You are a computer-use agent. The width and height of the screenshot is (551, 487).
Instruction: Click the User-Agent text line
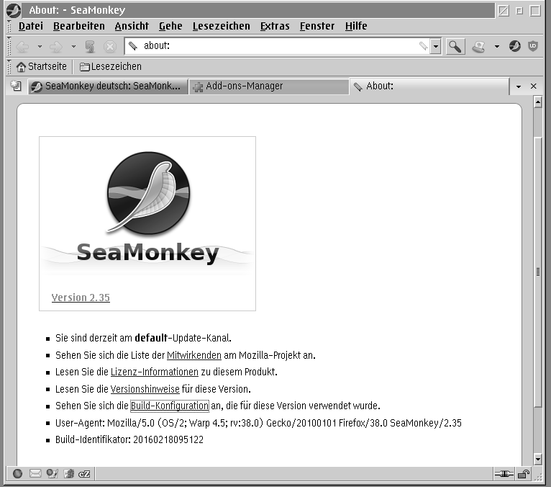point(258,423)
